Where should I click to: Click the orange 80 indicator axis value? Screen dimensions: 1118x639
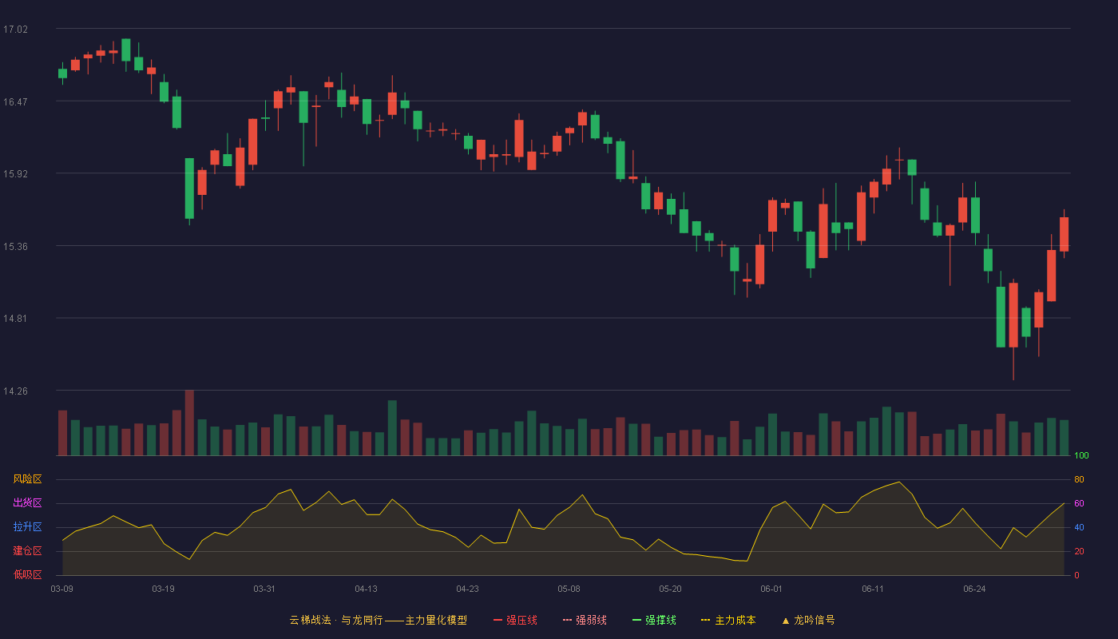click(x=1079, y=480)
